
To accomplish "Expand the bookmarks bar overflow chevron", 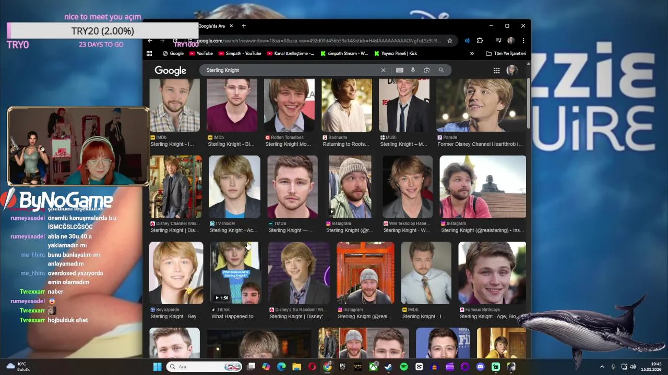I will point(472,53).
